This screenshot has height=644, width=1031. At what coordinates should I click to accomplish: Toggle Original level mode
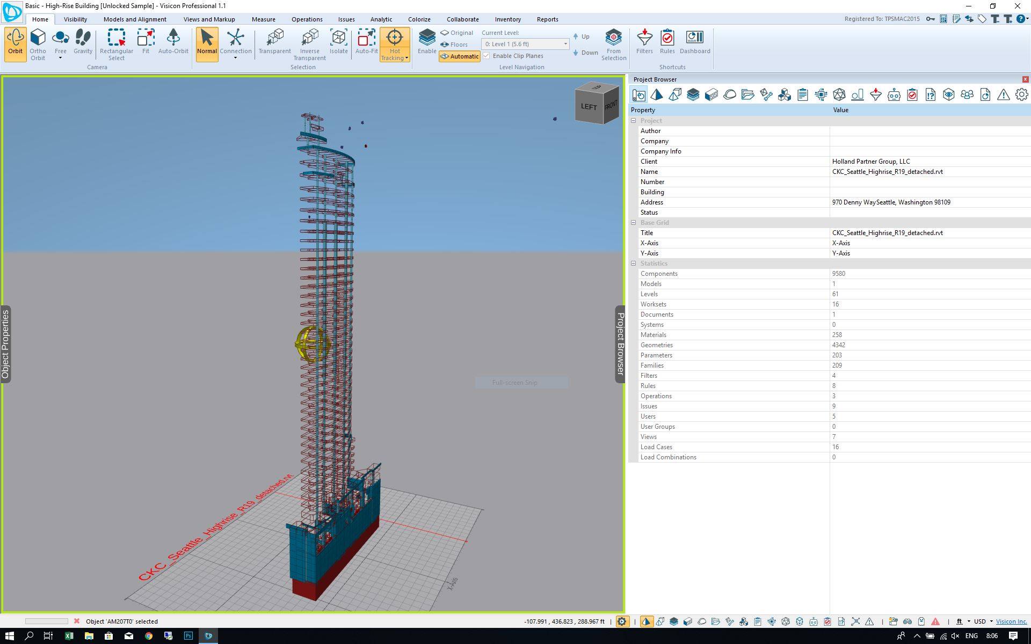click(x=457, y=33)
